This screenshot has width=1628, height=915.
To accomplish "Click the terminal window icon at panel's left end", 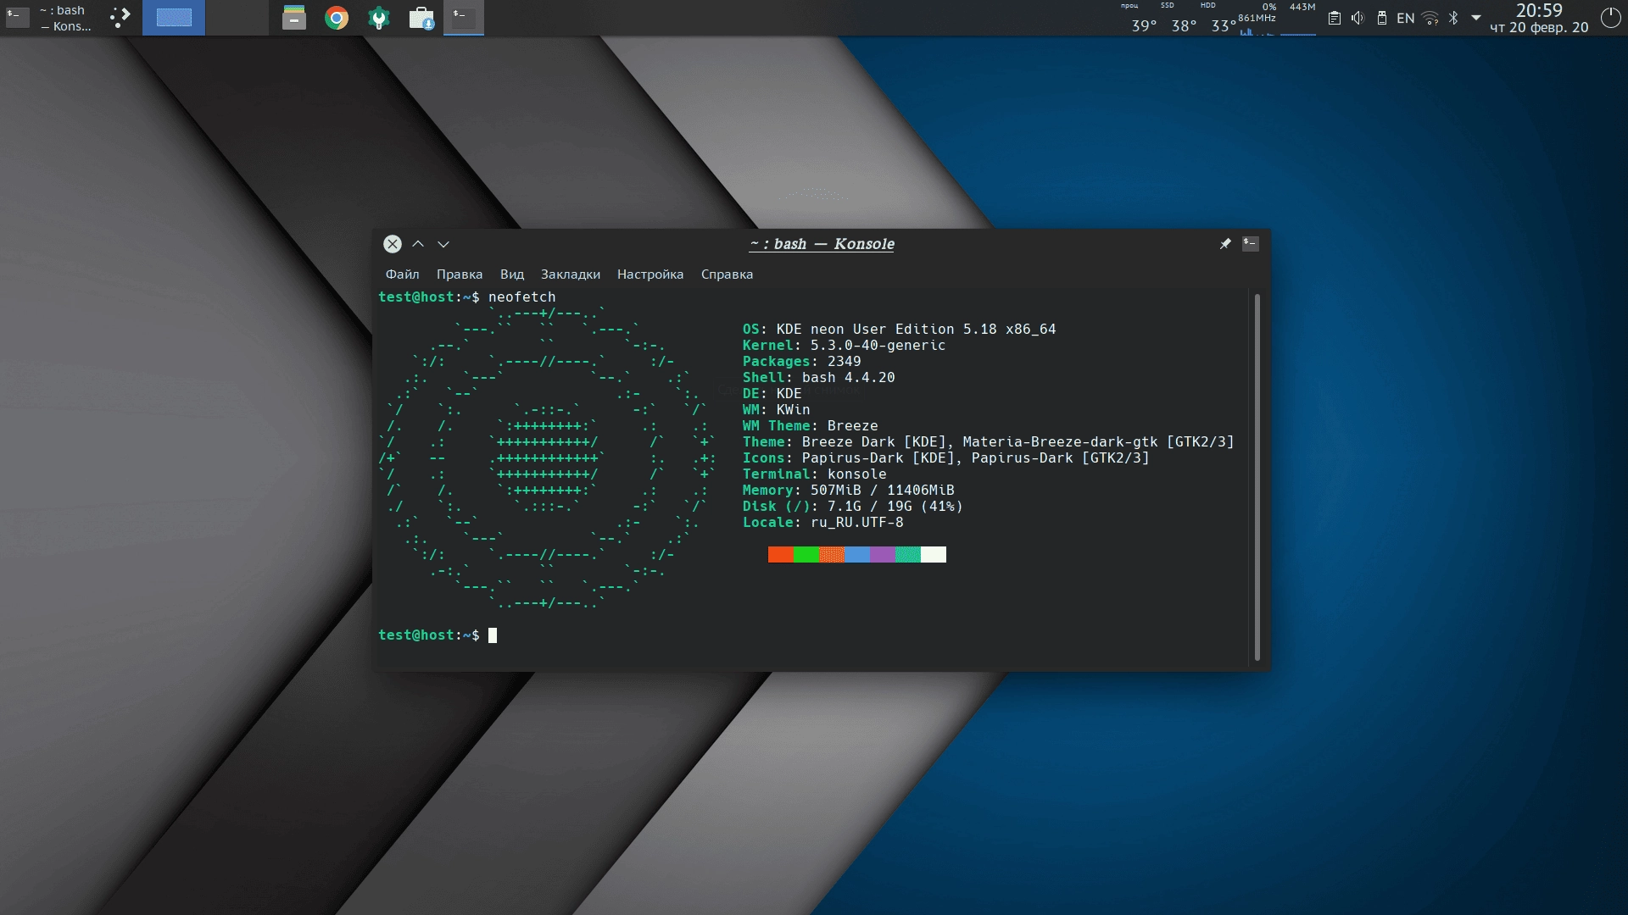I will click(17, 18).
